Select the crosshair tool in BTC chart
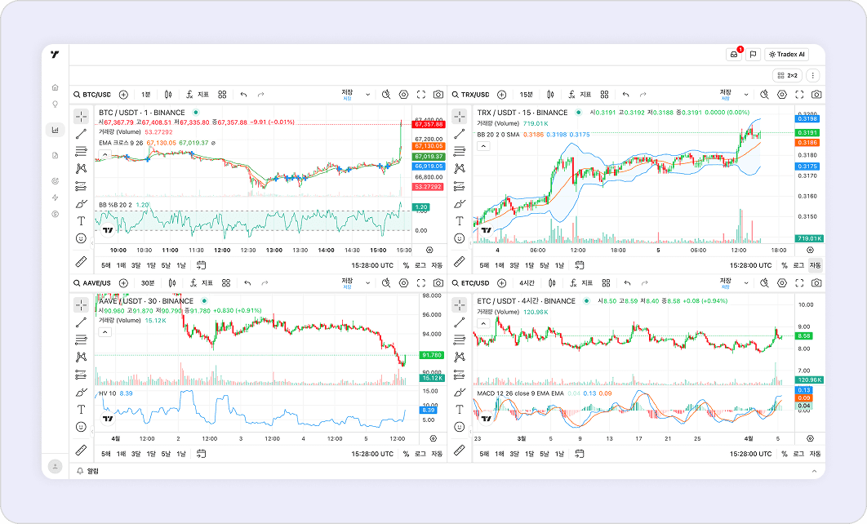The image size is (867, 524). point(82,116)
